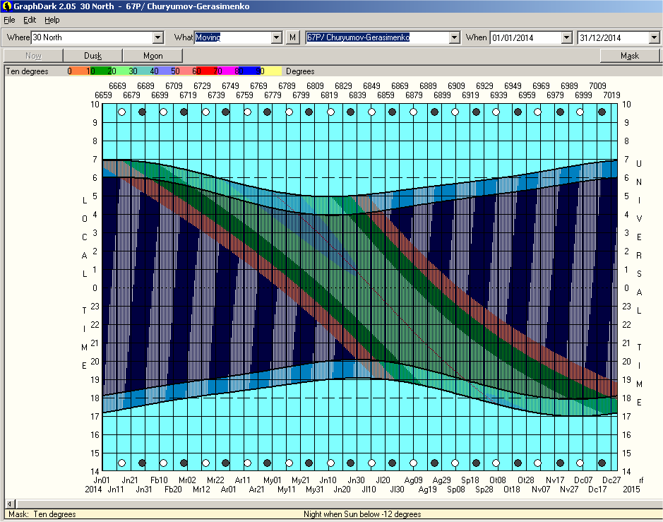
Task: Toggle the Dusk display button
Action: tap(92, 56)
